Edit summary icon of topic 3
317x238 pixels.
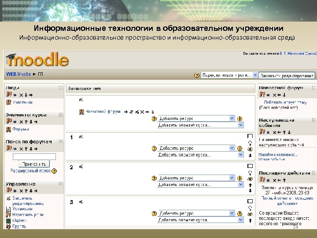81,202
